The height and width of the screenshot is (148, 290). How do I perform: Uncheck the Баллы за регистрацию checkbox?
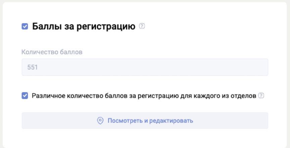[x=25, y=26]
